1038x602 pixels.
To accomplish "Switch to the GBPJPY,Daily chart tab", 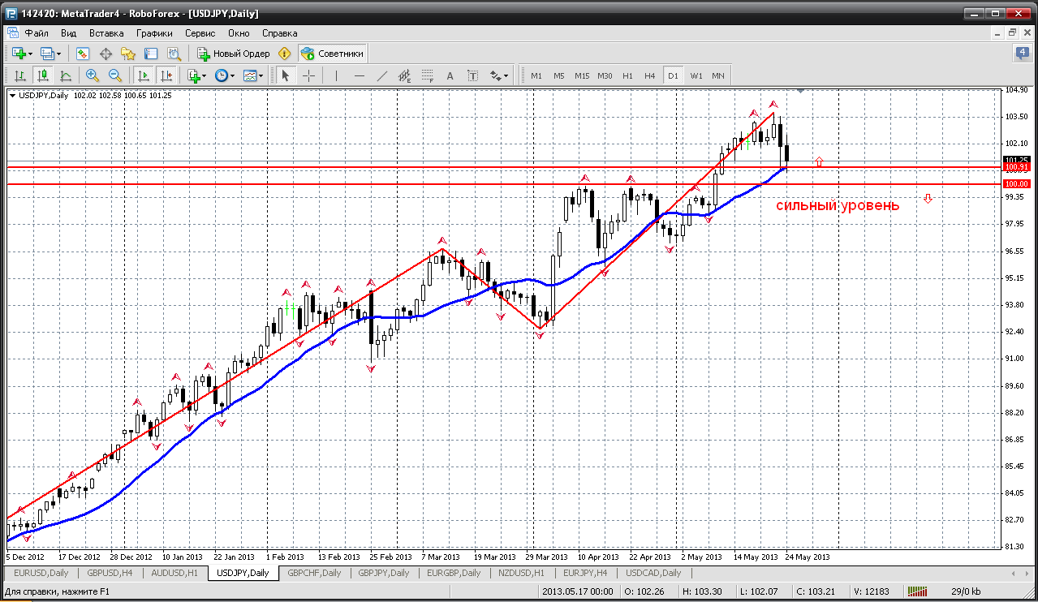I will pos(384,573).
